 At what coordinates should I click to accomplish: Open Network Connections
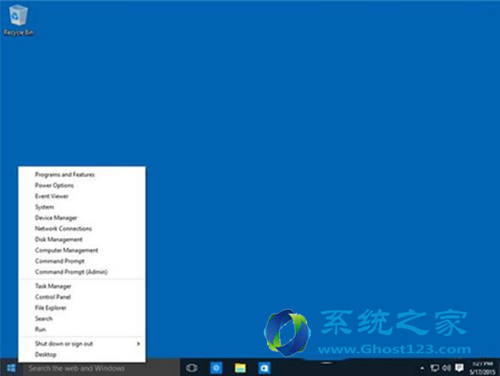82,229
